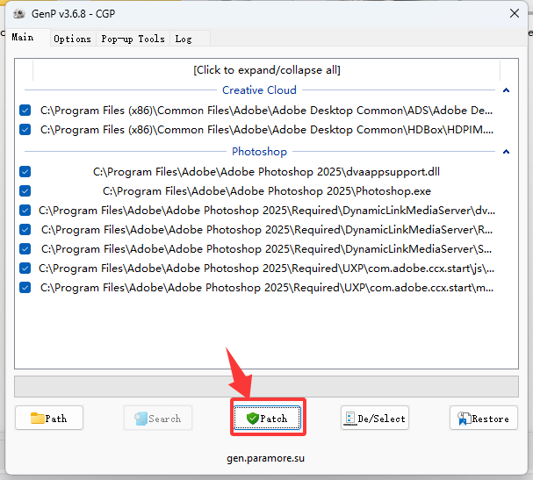This screenshot has width=533, height=480.
Task: Toggle checkbox for DynamicLinkMediaServer\R... row
Action: [x=25, y=230]
